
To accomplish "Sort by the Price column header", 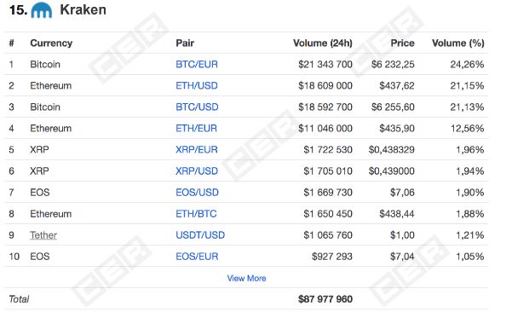I will point(403,43).
